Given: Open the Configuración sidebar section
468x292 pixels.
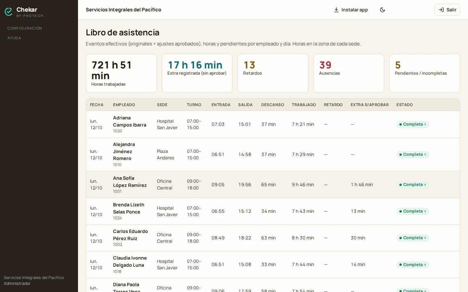Looking at the screenshot, I should coord(25,28).
